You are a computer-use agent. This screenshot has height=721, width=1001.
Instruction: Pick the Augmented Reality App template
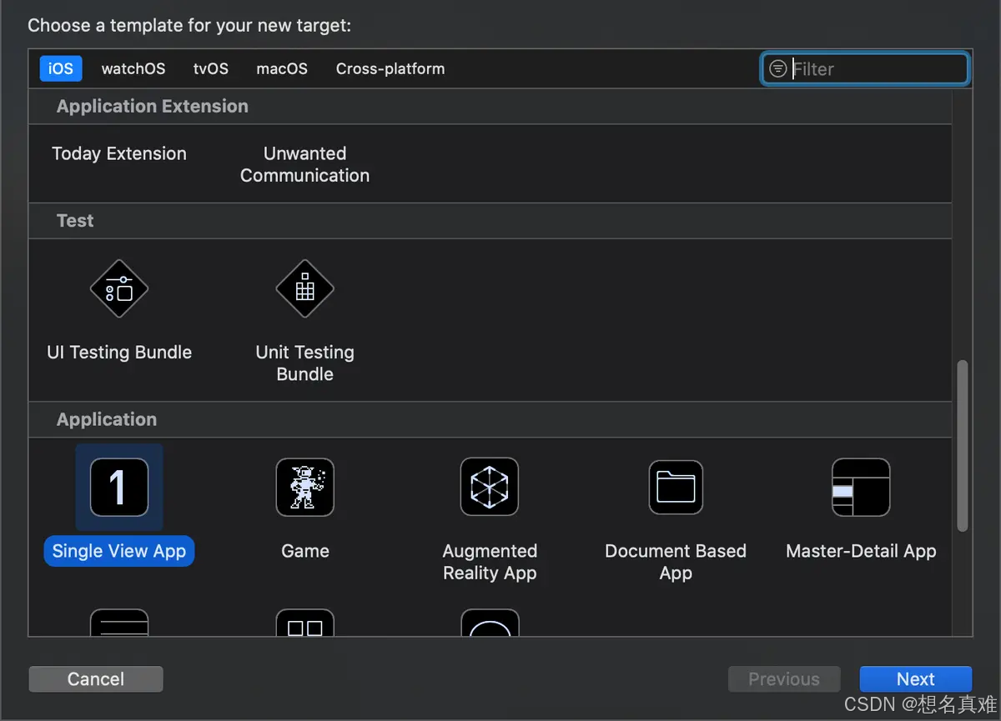(490, 488)
